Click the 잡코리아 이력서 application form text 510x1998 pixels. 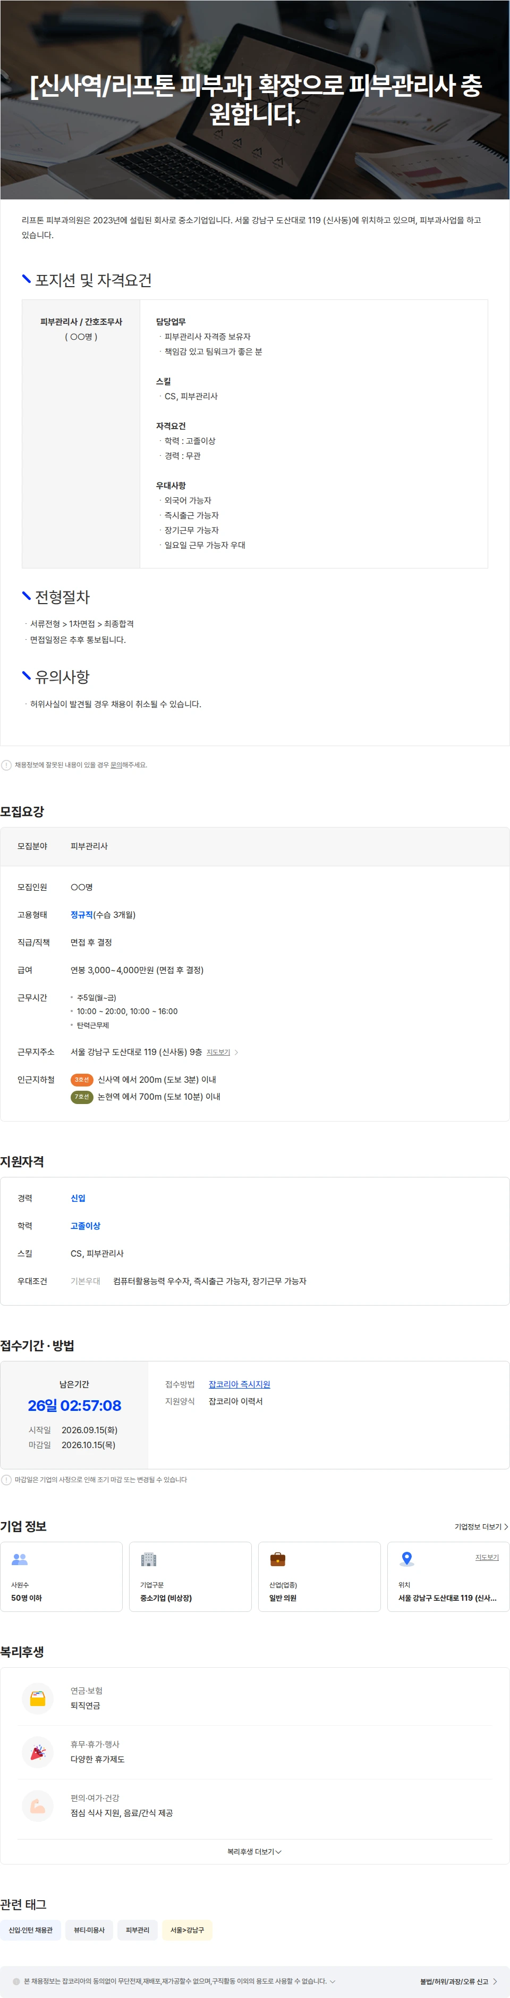click(236, 1401)
